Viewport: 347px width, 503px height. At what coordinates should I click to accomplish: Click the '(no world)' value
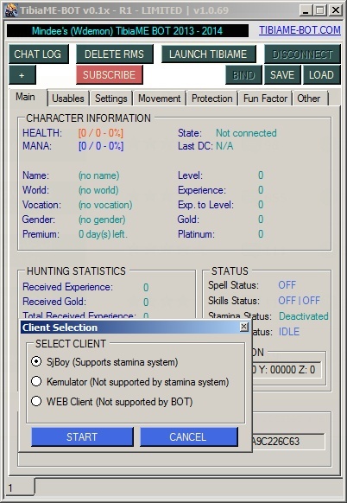click(98, 190)
